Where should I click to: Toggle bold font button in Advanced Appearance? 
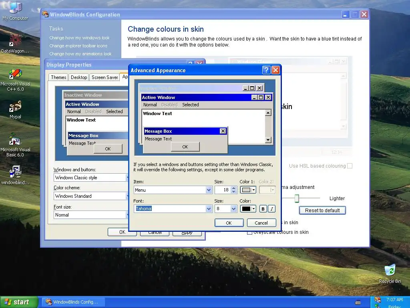click(x=263, y=209)
